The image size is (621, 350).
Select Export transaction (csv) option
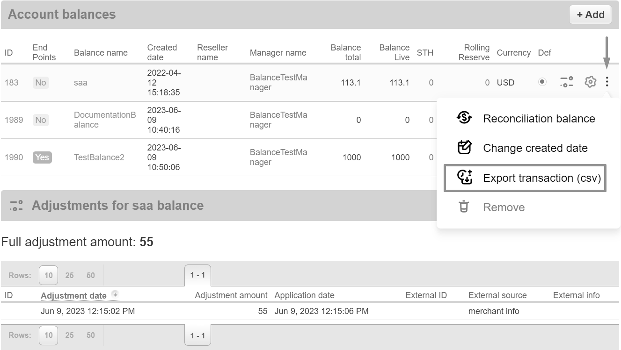[x=541, y=178]
